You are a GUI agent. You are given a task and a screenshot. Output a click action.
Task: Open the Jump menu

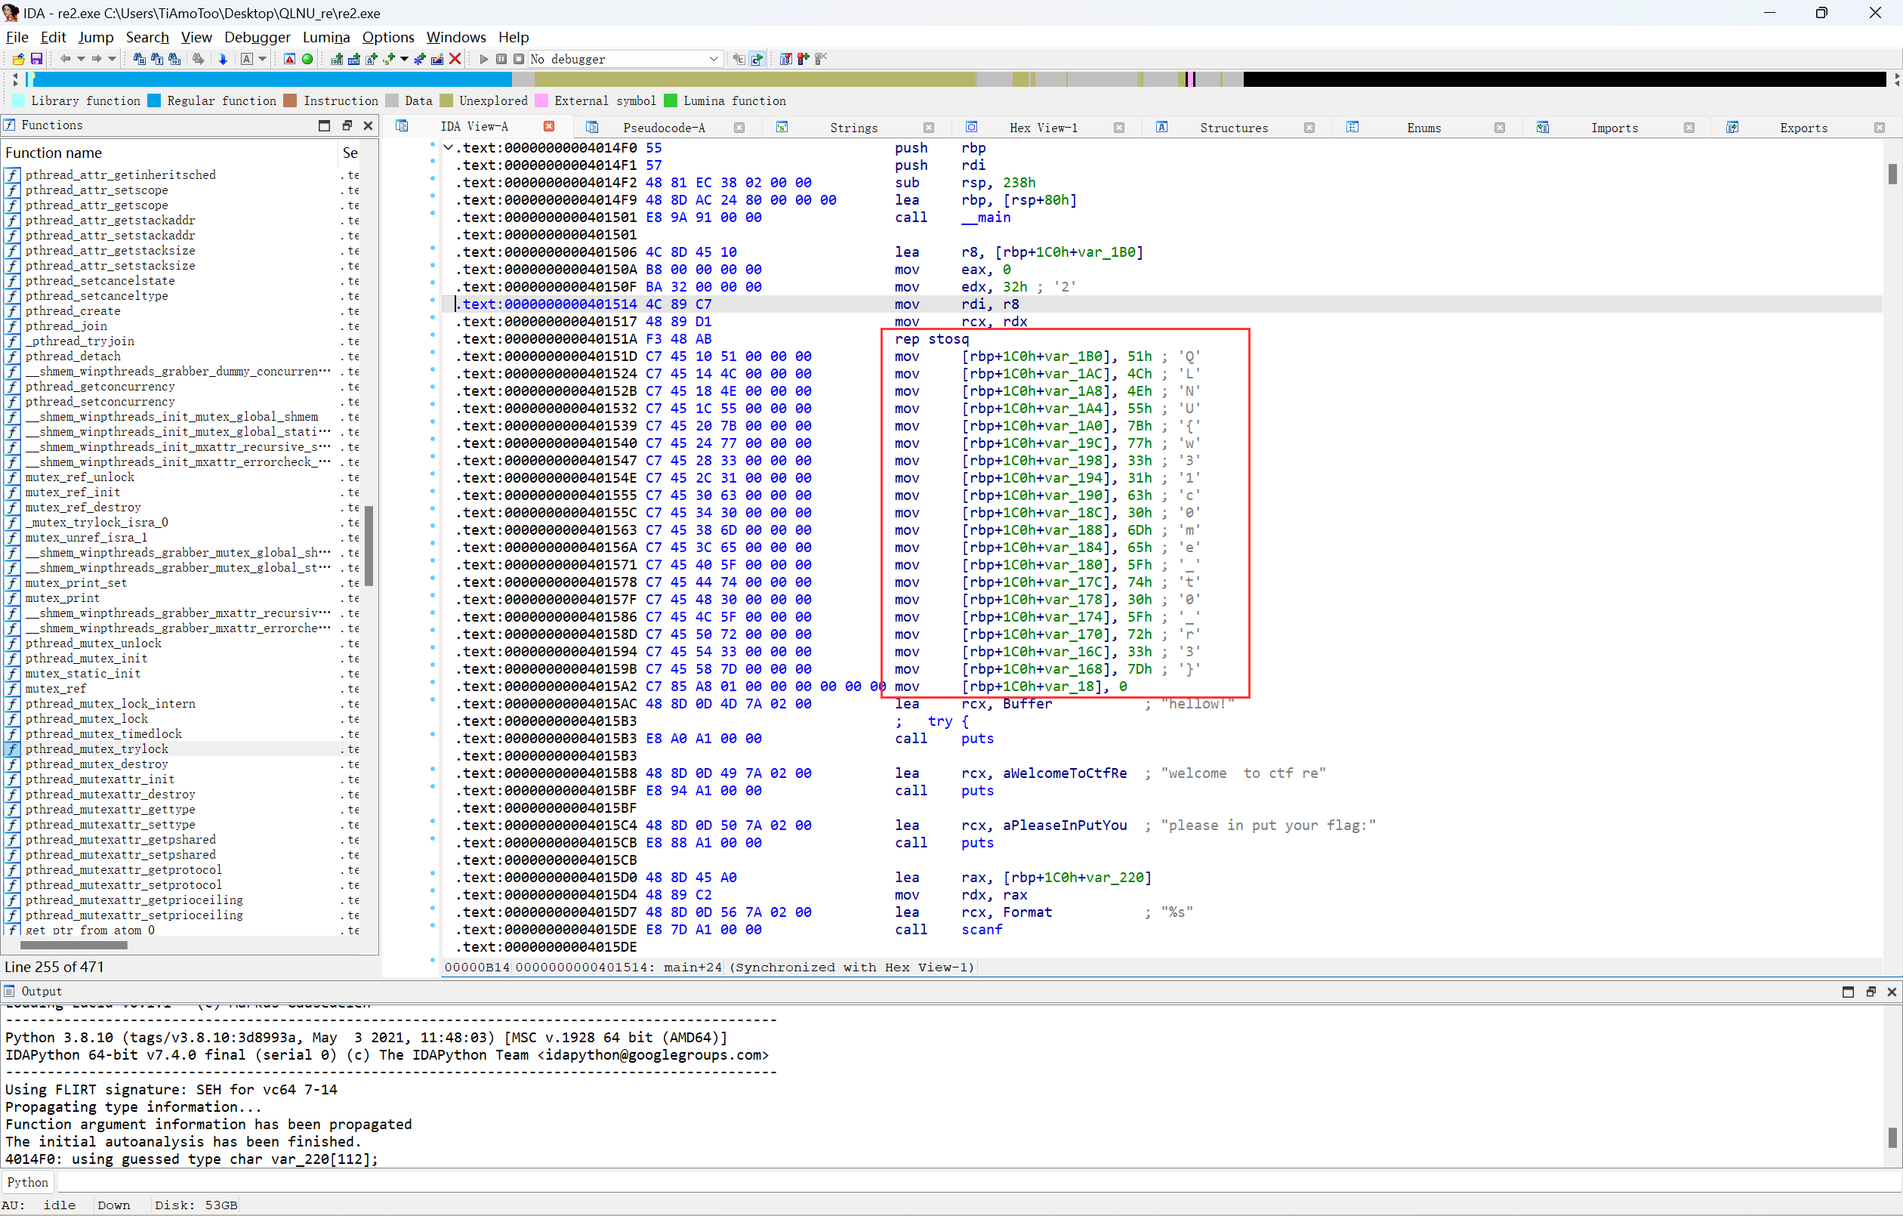(96, 37)
